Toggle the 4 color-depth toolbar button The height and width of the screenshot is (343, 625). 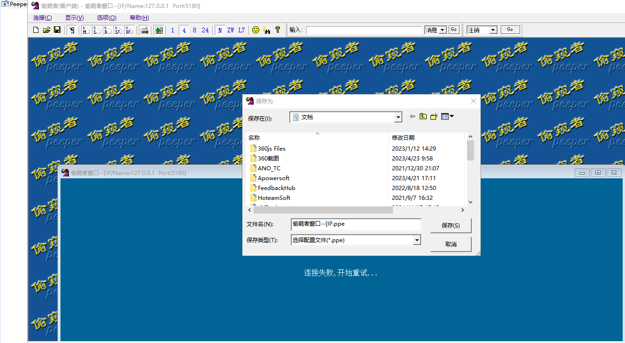[x=184, y=30]
